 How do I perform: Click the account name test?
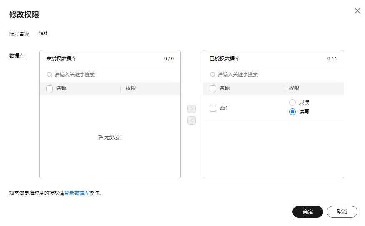[43, 33]
